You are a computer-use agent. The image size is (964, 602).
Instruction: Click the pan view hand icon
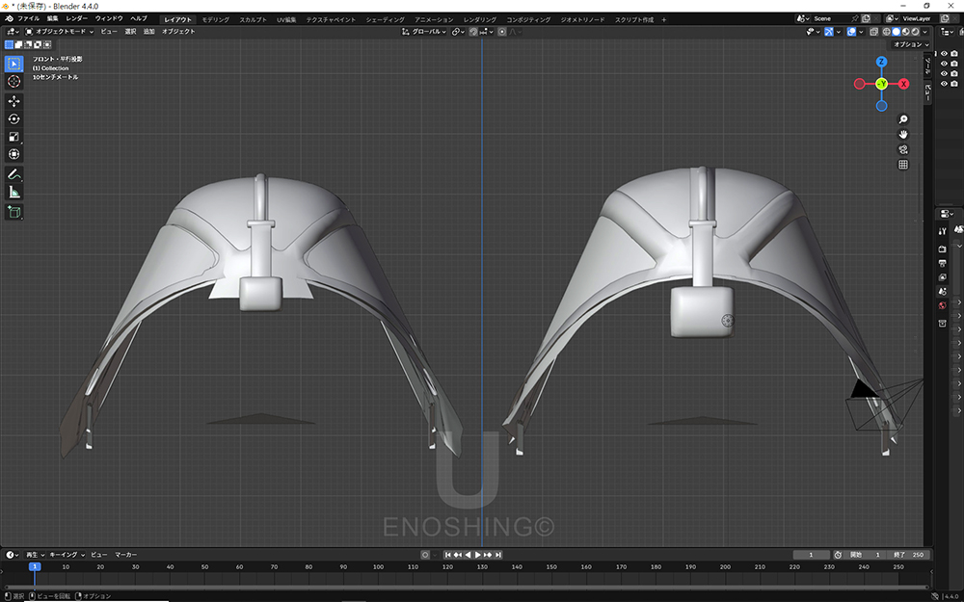[x=903, y=135]
